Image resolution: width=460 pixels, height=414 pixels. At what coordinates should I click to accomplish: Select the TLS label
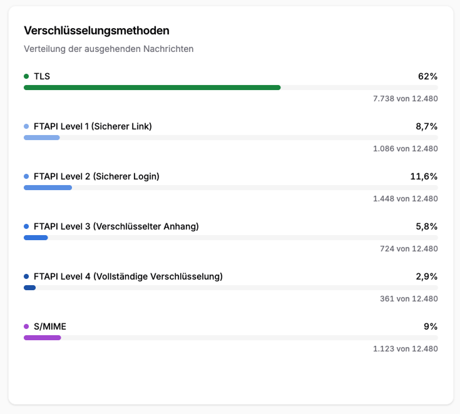coord(42,76)
